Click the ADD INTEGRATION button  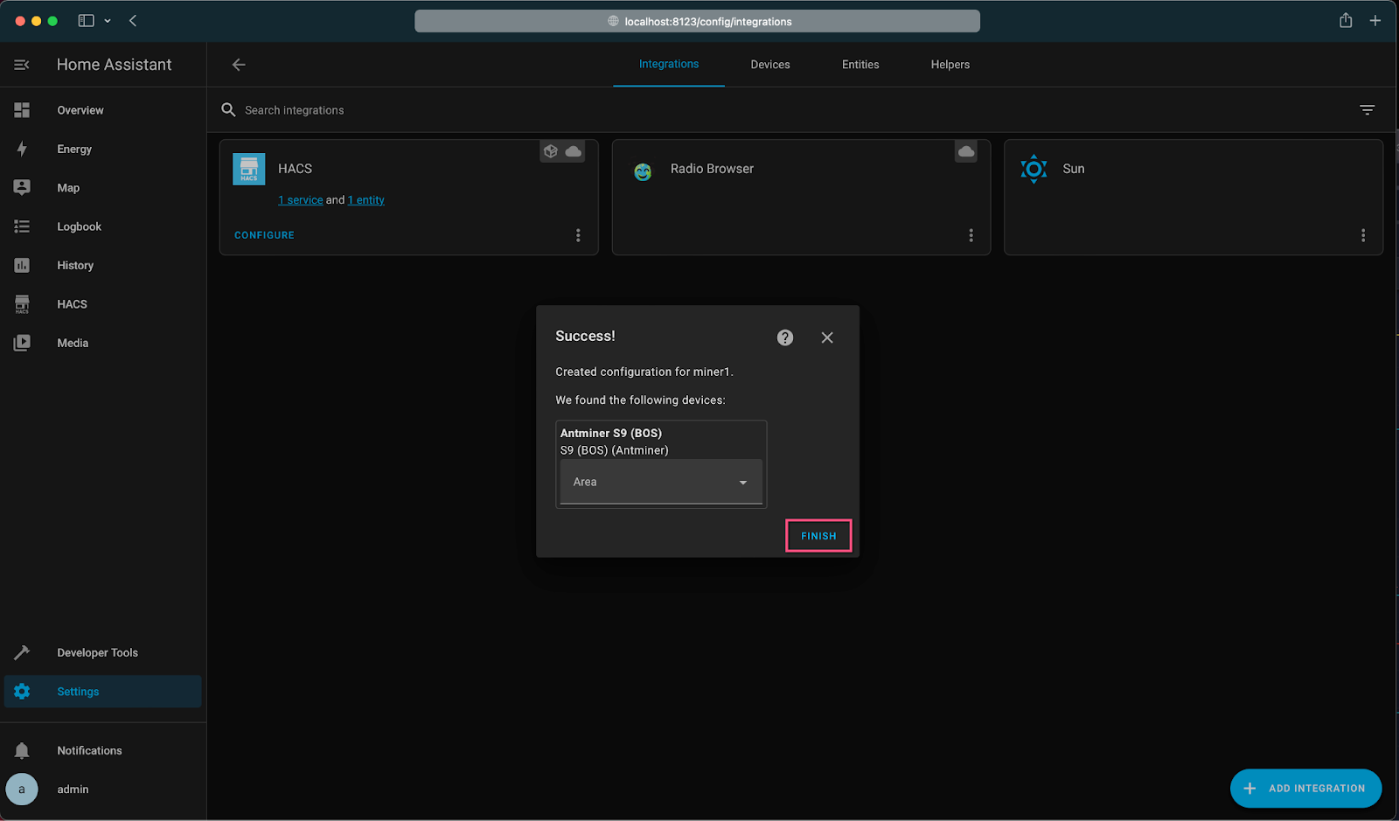pyautogui.click(x=1306, y=789)
